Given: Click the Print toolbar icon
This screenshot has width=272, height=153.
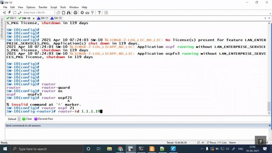Looking at the screenshot, I should click(75, 13).
